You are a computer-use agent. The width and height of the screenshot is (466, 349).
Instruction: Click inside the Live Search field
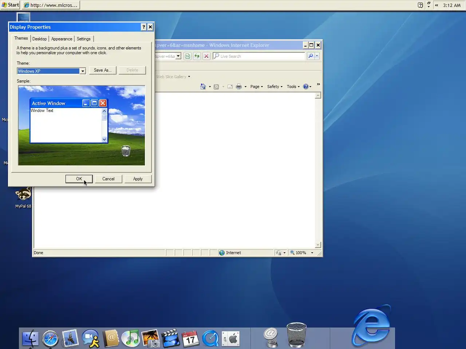[259, 56]
